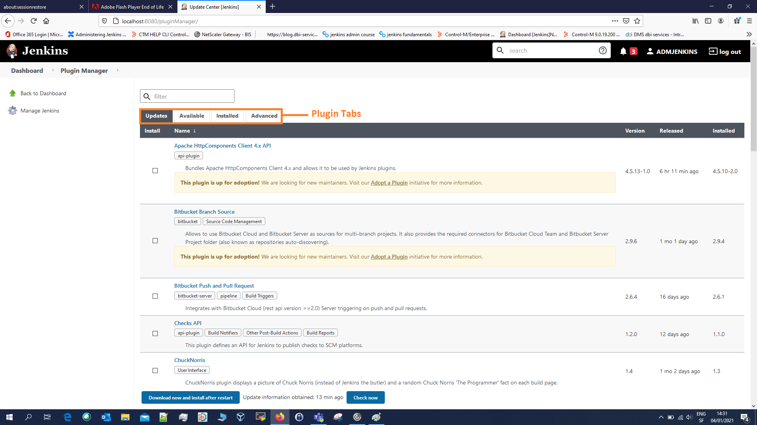Check the Apache HttpComponents Client 4.x API checkbox
This screenshot has height=425, width=757.
pyautogui.click(x=155, y=171)
